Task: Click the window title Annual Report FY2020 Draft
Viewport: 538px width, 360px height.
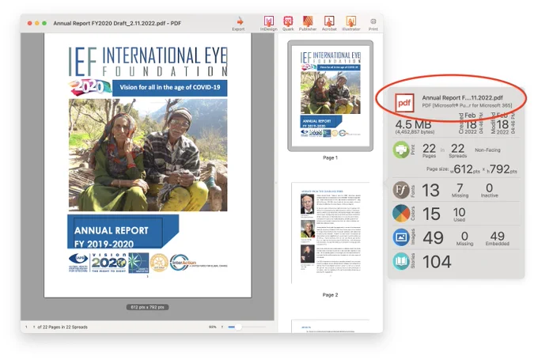Action: 117,23
